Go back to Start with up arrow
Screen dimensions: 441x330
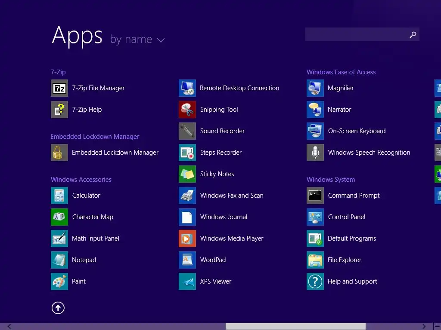click(x=58, y=308)
